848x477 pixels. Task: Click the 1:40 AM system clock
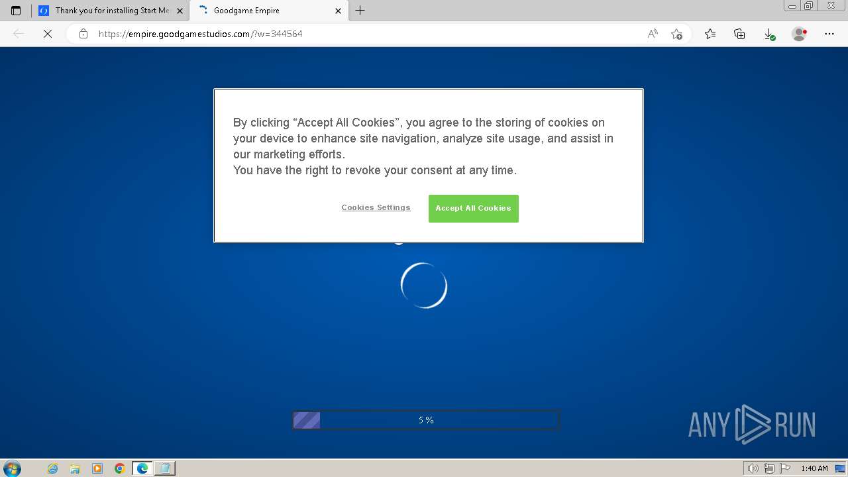(814, 468)
